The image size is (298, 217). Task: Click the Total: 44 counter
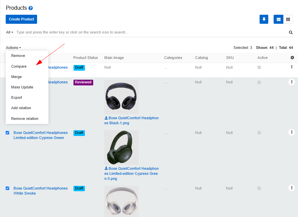click(x=286, y=48)
